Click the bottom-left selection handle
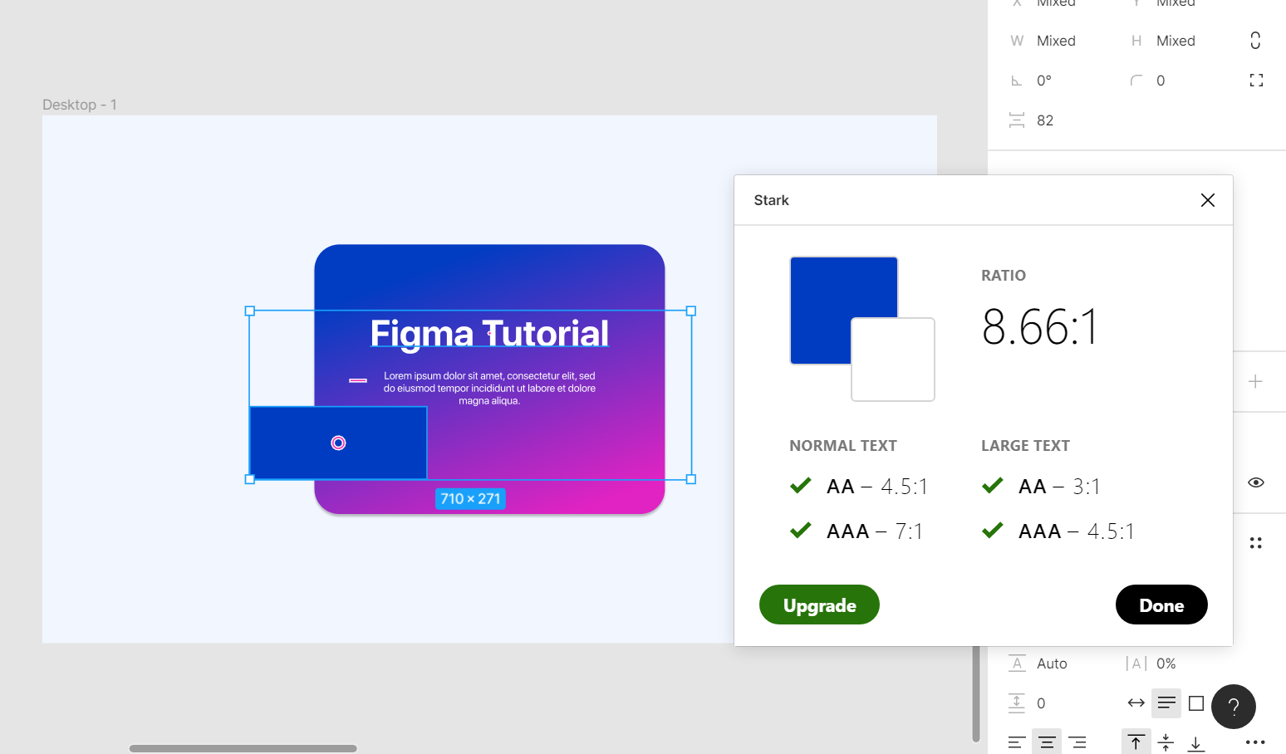The height and width of the screenshot is (754, 1286). (250, 479)
